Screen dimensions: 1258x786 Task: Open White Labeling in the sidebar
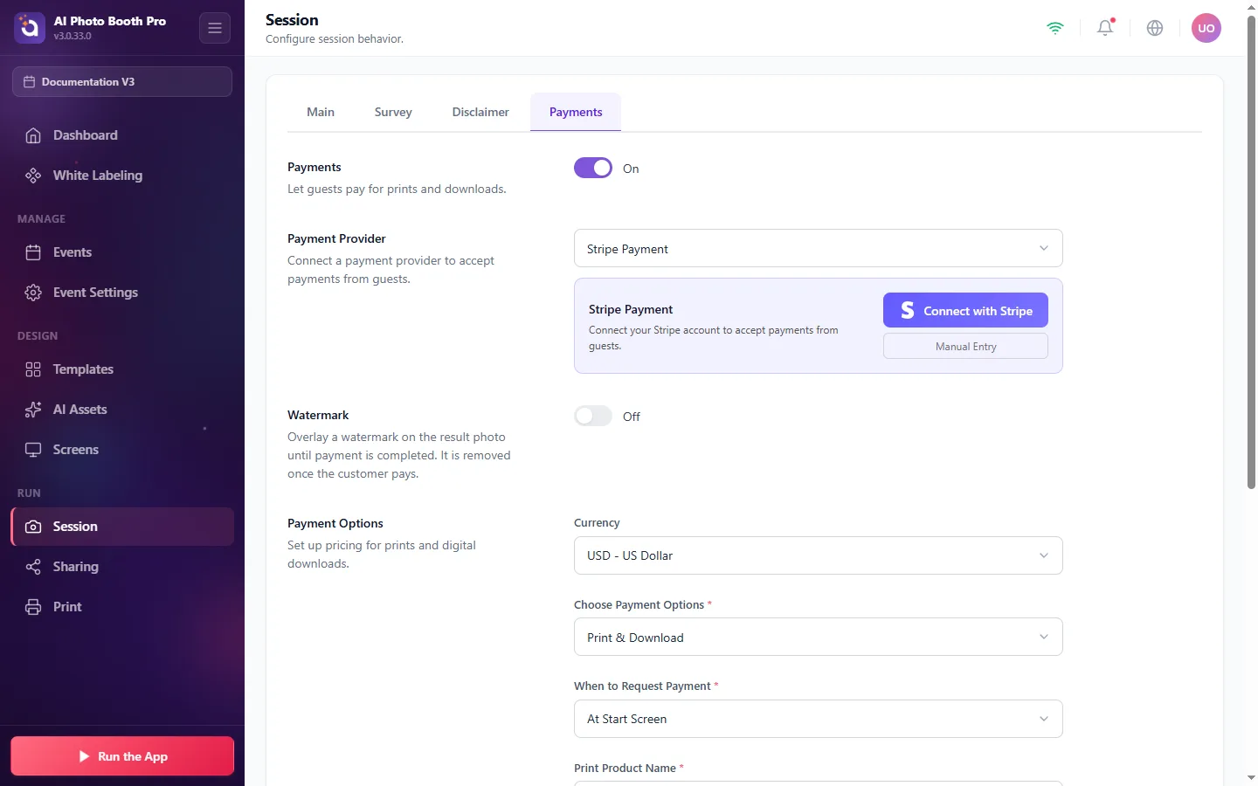coord(122,176)
